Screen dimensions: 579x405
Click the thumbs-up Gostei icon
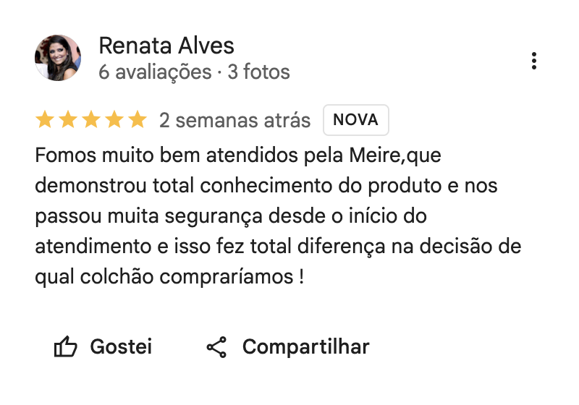[66, 347]
